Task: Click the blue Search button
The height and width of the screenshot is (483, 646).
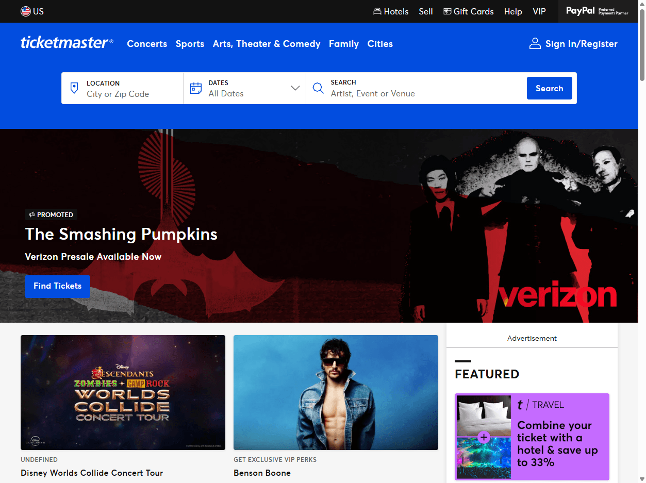Action: pos(550,88)
